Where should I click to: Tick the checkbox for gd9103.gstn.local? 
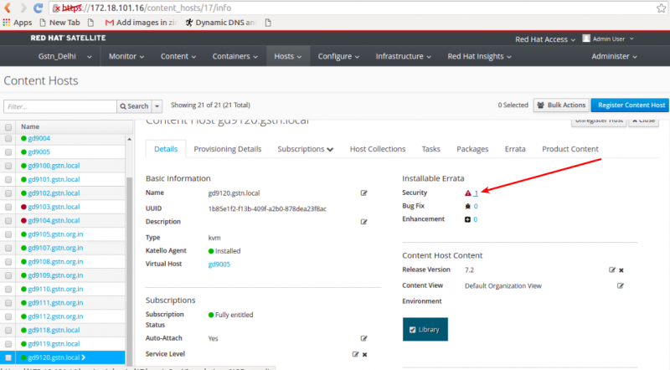(x=8, y=207)
